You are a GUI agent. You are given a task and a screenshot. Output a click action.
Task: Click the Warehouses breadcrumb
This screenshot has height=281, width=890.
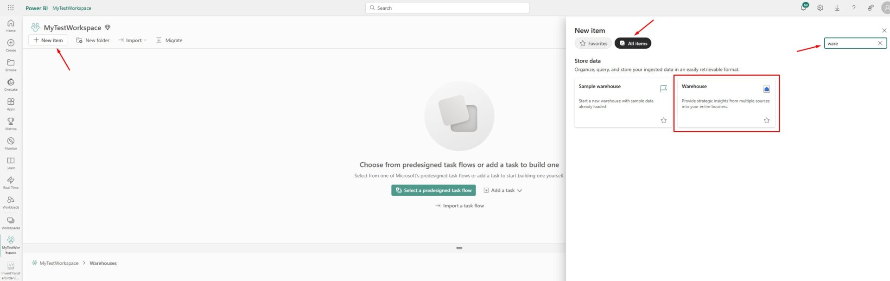103,263
